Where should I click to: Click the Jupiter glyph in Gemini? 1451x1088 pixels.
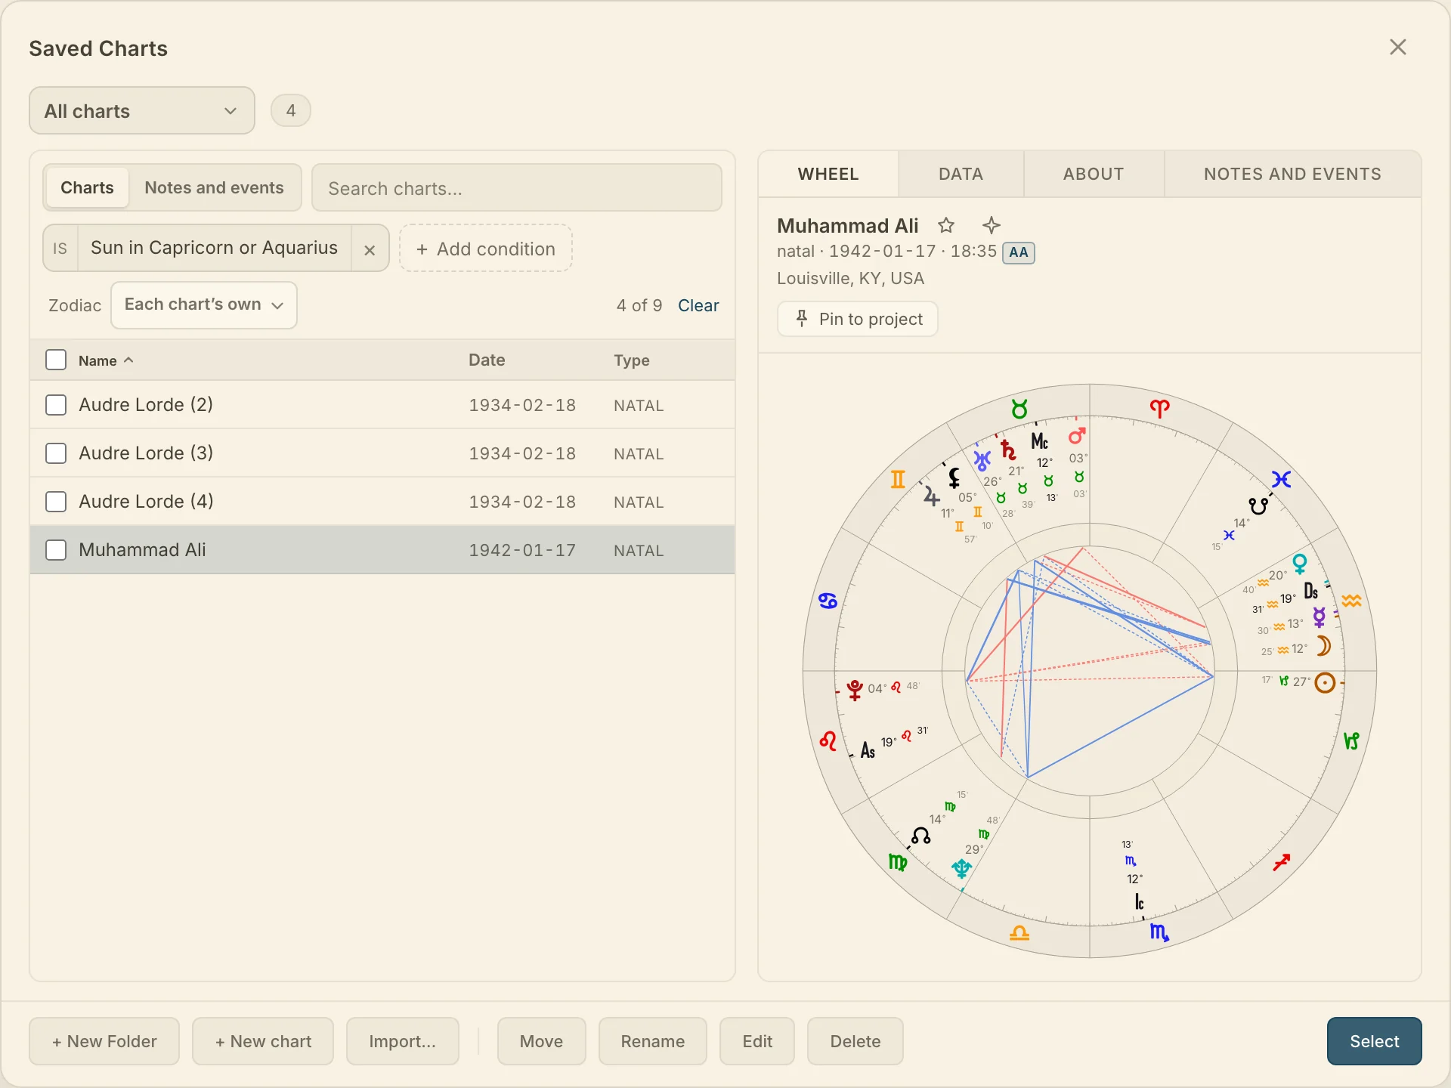click(931, 496)
